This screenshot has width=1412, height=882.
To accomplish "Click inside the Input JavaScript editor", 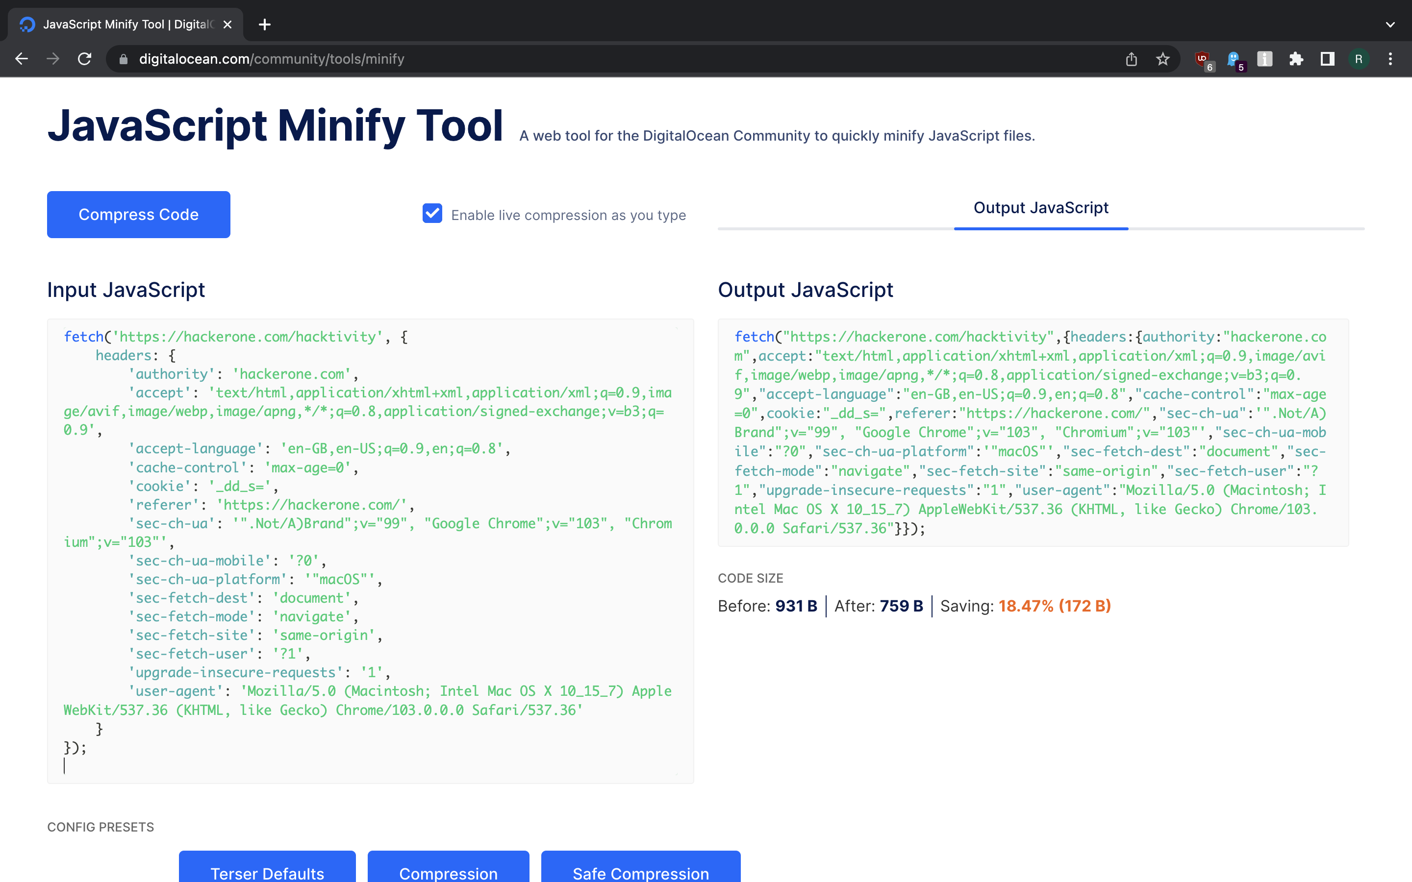I will (371, 551).
